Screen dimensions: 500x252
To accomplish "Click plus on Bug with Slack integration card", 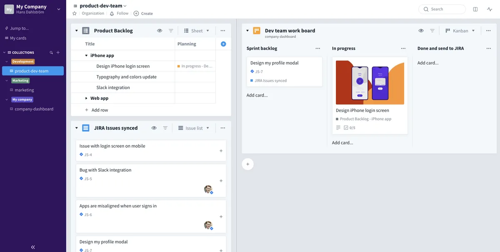I will point(221,181).
